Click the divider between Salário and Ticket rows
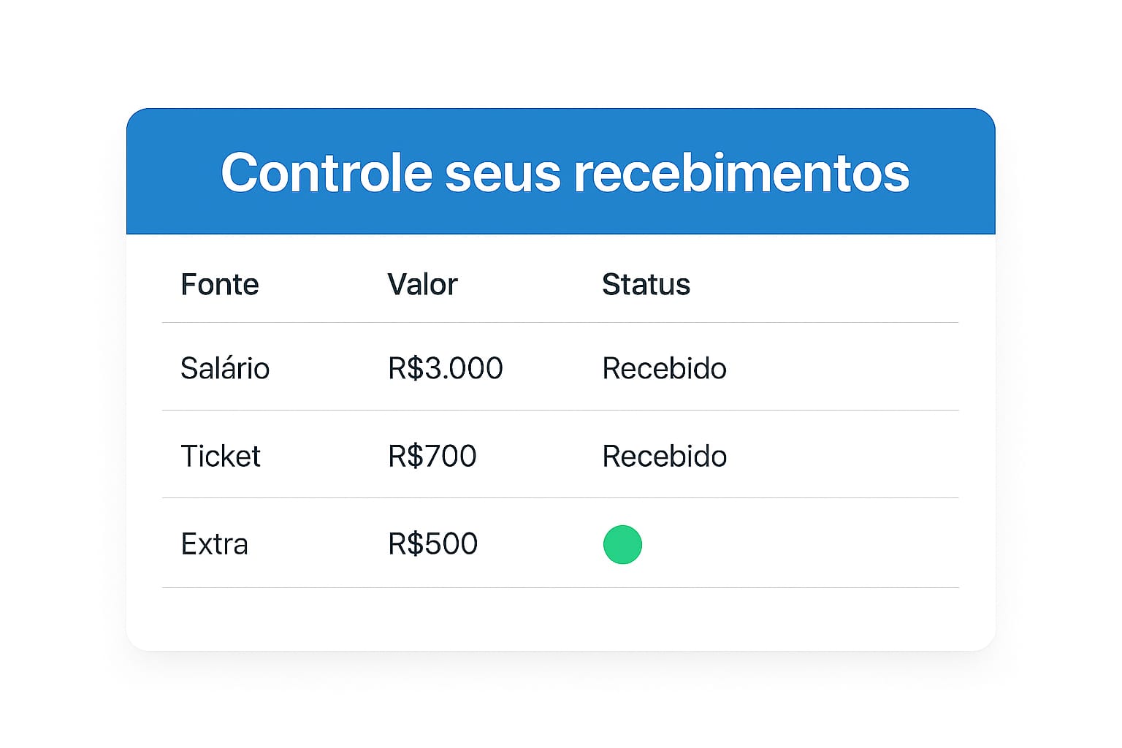This screenshot has width=1122, height=748. [560, 410]
